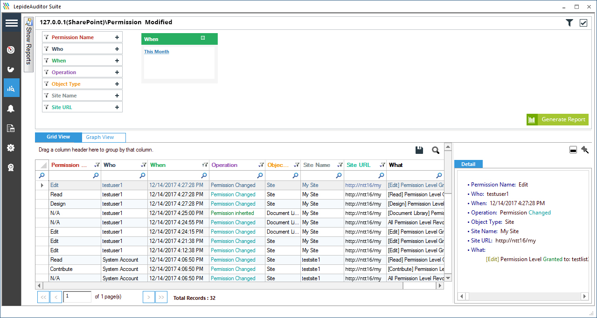Open the license award icon in the sidebar
This screenshot has width=597, height=318.
click(x=11, y=167)
